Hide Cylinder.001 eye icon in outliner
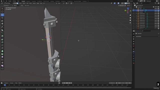160x90 pixels. 157,14
